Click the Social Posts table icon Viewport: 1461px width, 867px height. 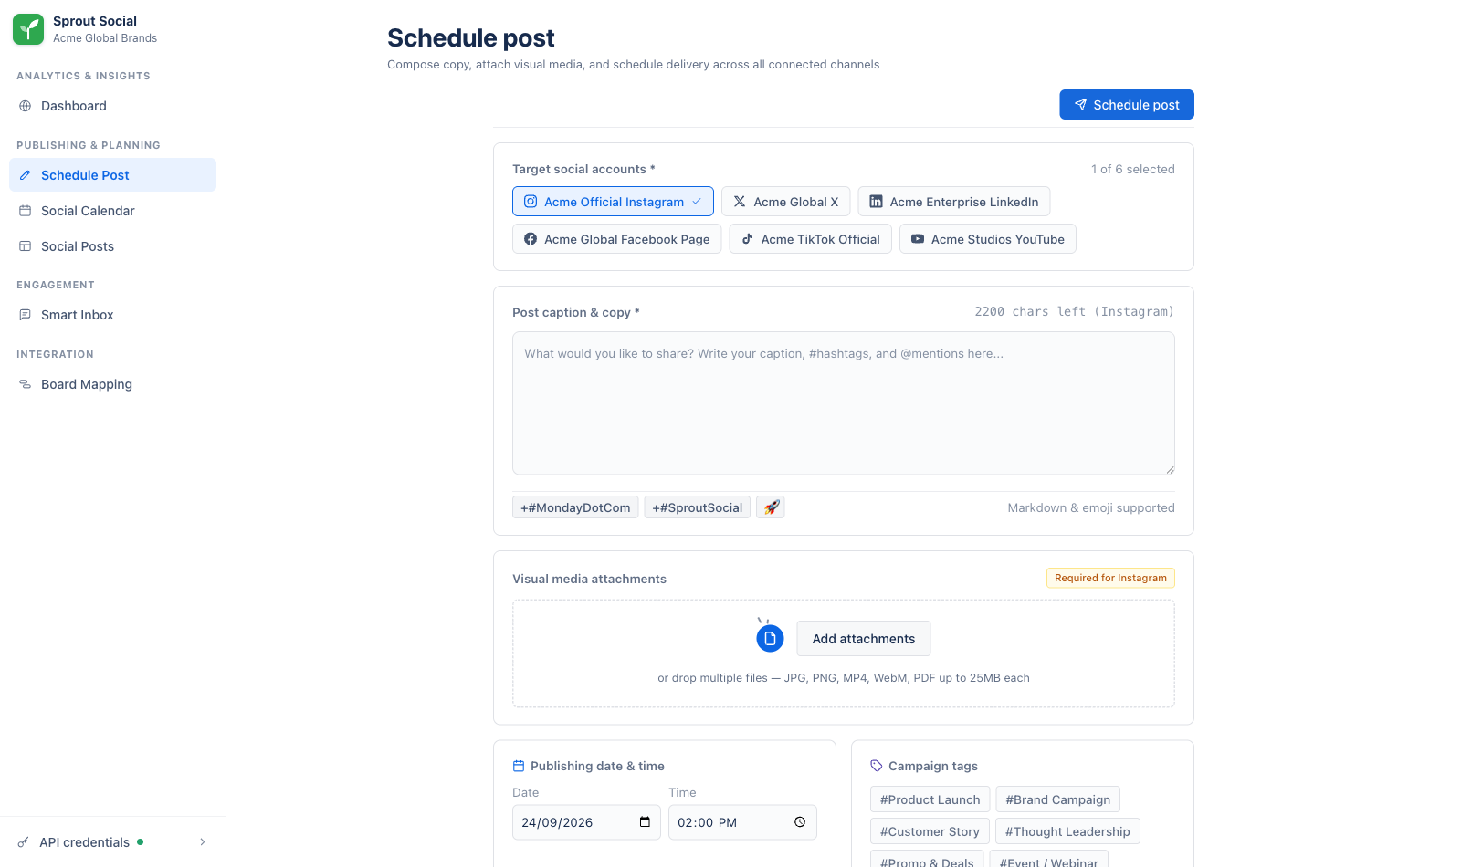[x=26, y=246]
